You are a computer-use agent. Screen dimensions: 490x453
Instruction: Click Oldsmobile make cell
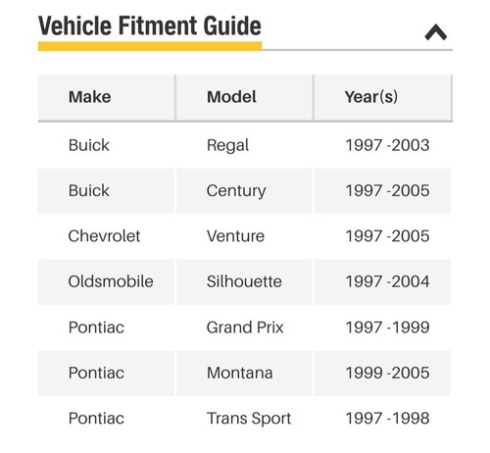click(x=111, y=281)
